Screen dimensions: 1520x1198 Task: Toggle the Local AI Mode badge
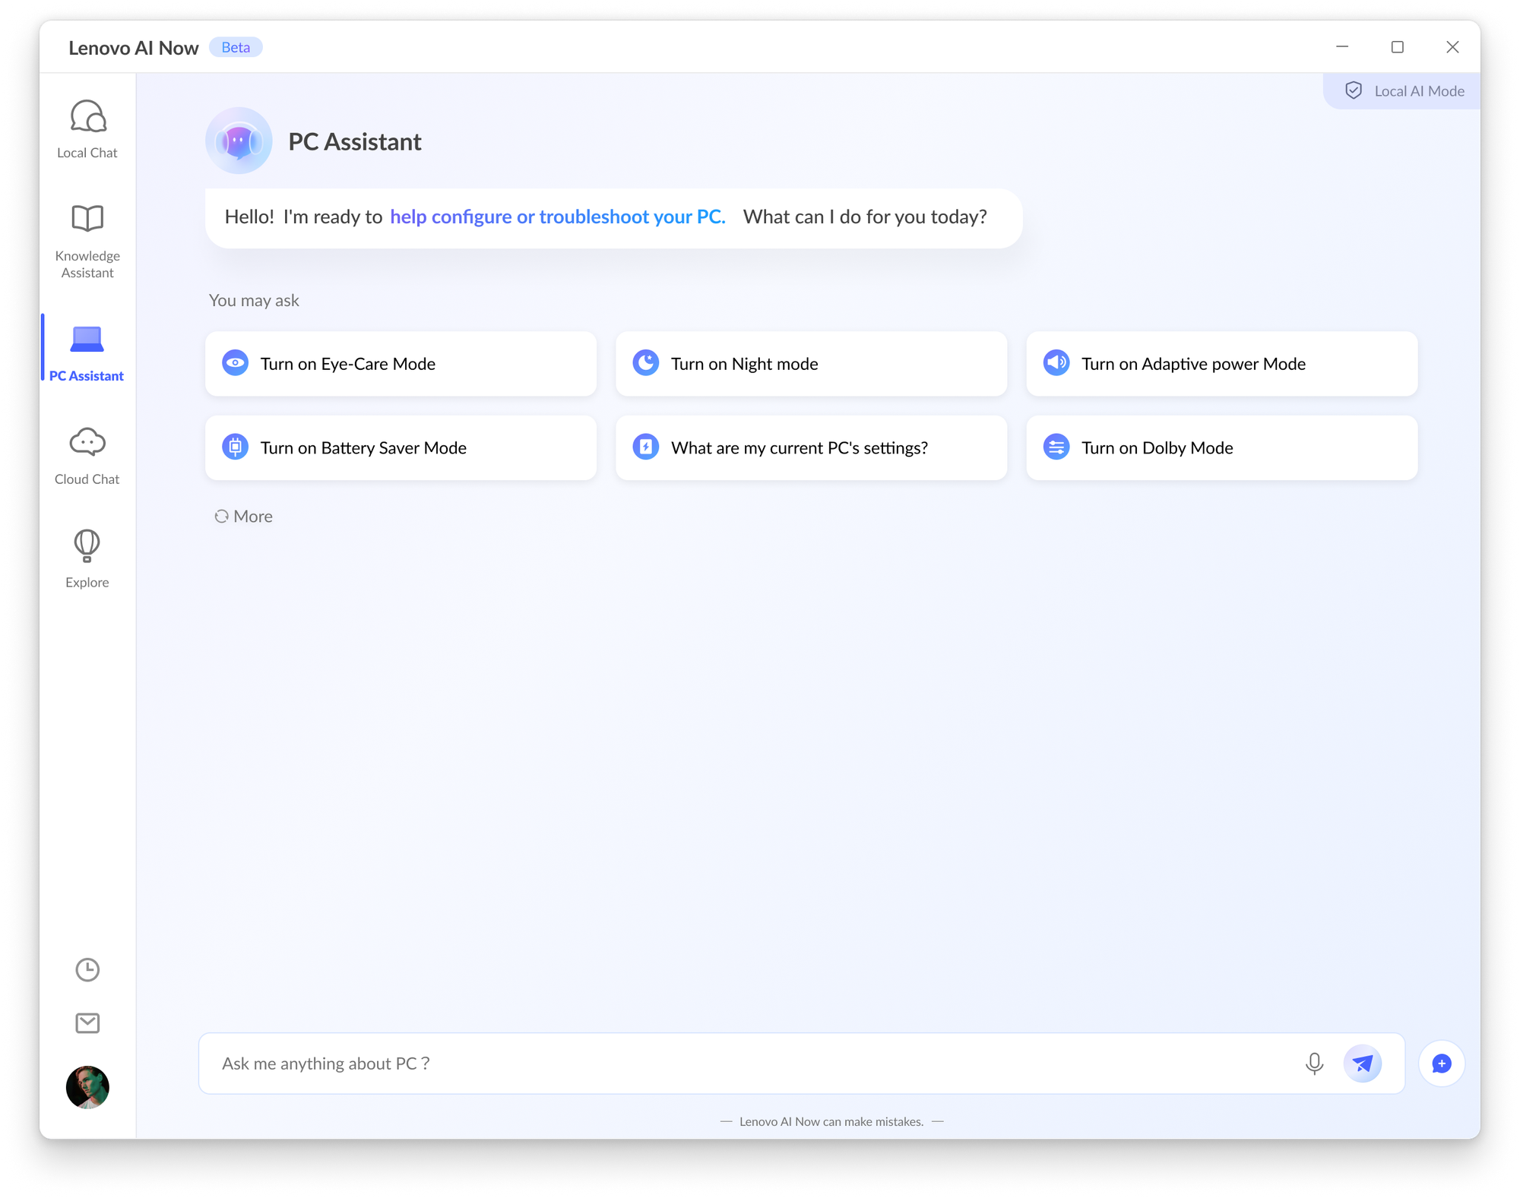[1404, 91]
